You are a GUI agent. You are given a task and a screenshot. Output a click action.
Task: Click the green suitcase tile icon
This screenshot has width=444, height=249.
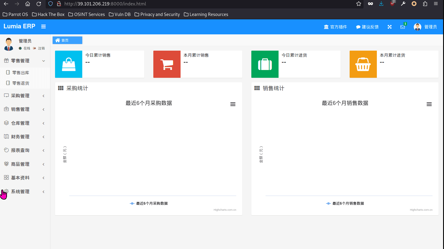(x=265, y=64)
